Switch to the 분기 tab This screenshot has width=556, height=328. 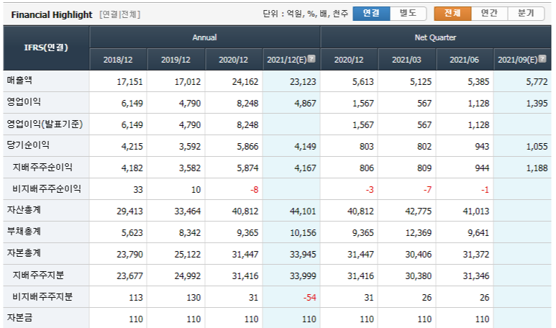(526, 14)
